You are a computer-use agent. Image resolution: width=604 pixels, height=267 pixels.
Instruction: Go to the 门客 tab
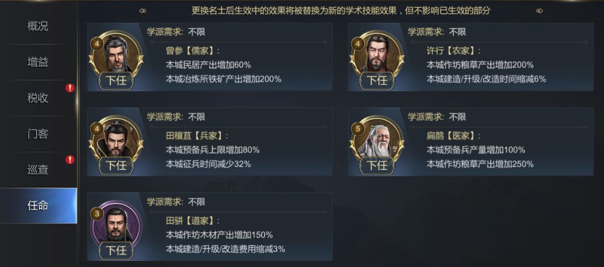tap(38, 134)
